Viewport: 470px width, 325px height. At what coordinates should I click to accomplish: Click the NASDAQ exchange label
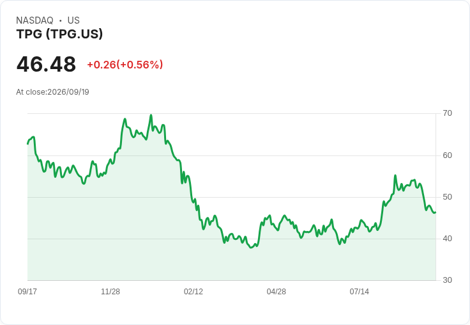pos(34,20)
